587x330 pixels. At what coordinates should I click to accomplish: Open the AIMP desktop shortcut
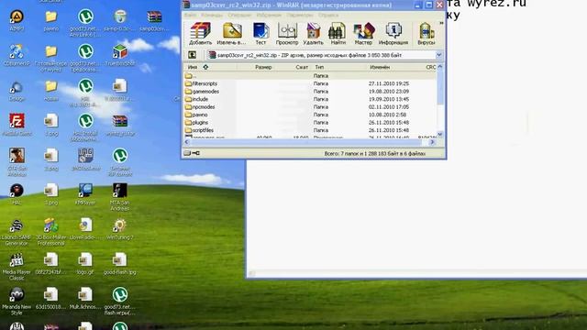[17, 20]
